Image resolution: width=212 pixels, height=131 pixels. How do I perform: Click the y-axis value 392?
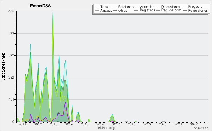(x=11, y=55)
